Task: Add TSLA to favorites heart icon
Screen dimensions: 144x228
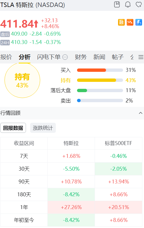Action: click(x=139, y=4)
